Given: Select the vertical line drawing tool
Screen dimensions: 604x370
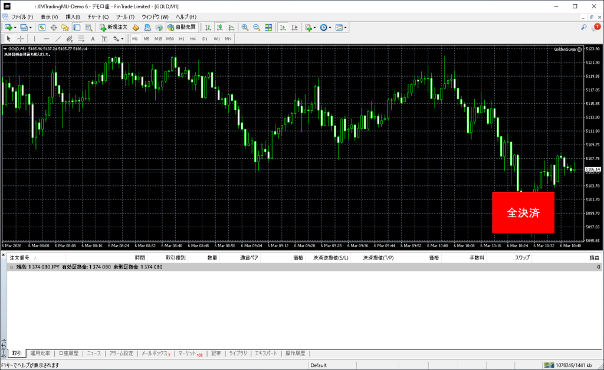Looking at the screenshot, I should (x=35, y=38).
